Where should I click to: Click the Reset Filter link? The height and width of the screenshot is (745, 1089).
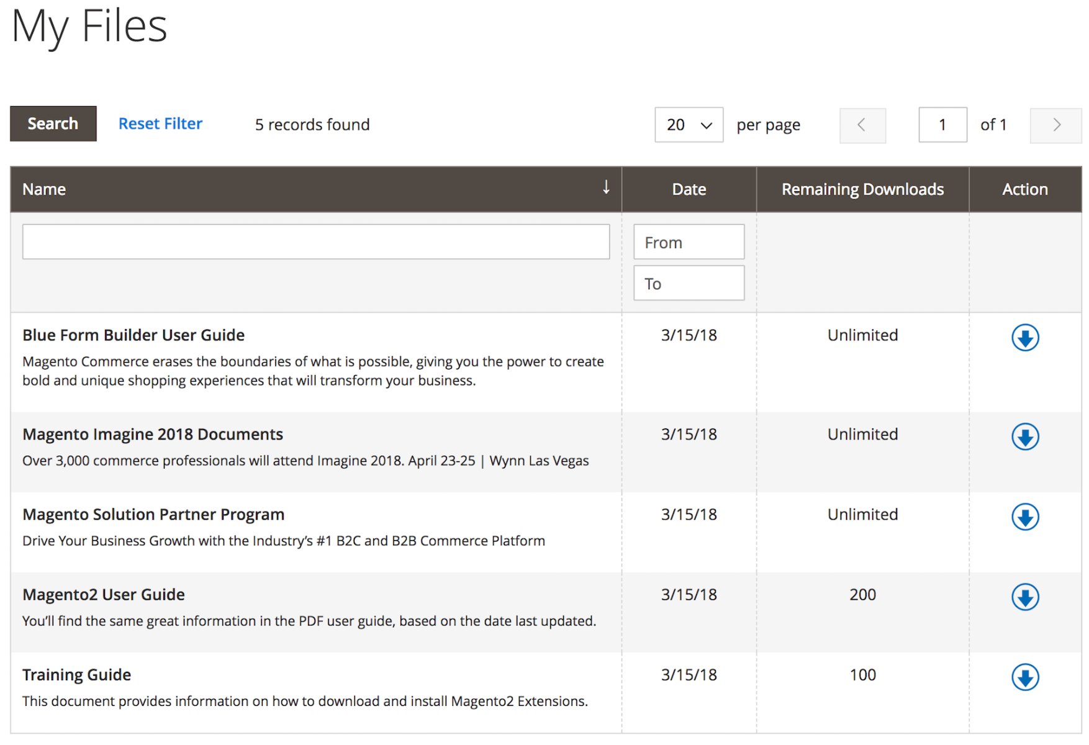160,124
